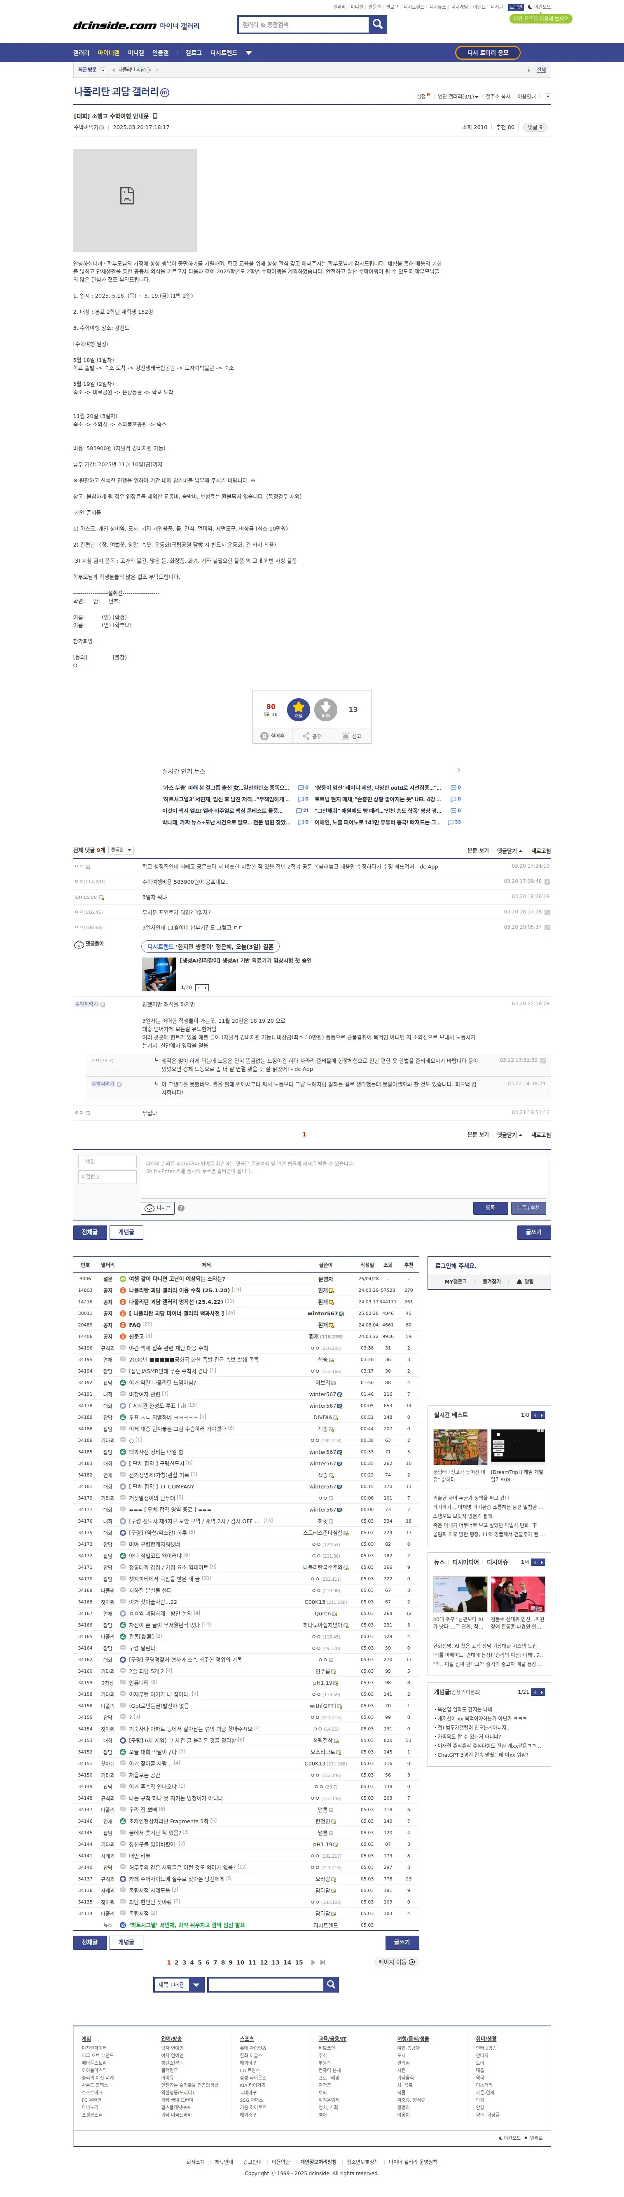Click the 개념 star recommend button
This screenshot has width=624, height=2197.
(298, 709)
